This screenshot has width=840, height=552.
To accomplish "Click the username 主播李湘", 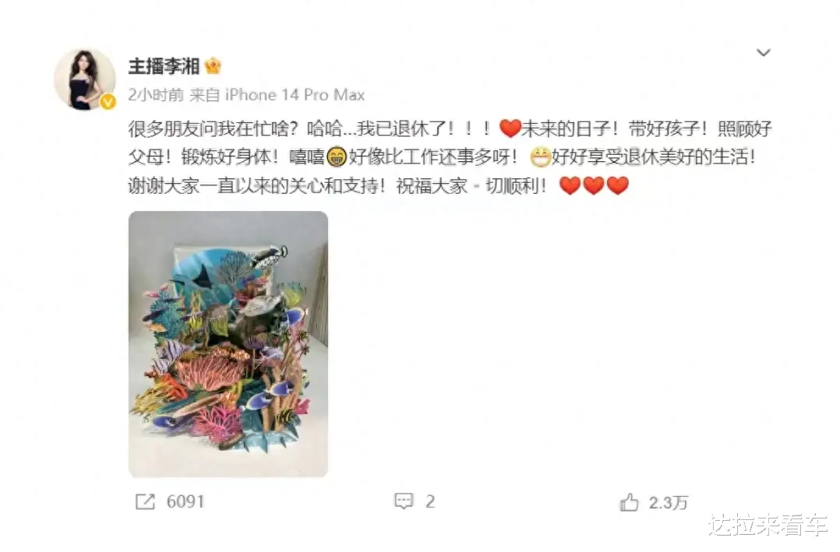I will coord(164,66).
